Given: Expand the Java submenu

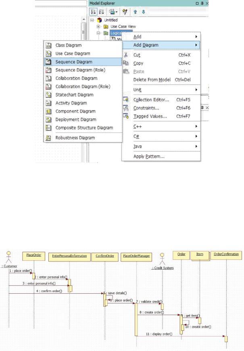Looking at the screenshot, I should pyautogui.click(x=161, y=146).
